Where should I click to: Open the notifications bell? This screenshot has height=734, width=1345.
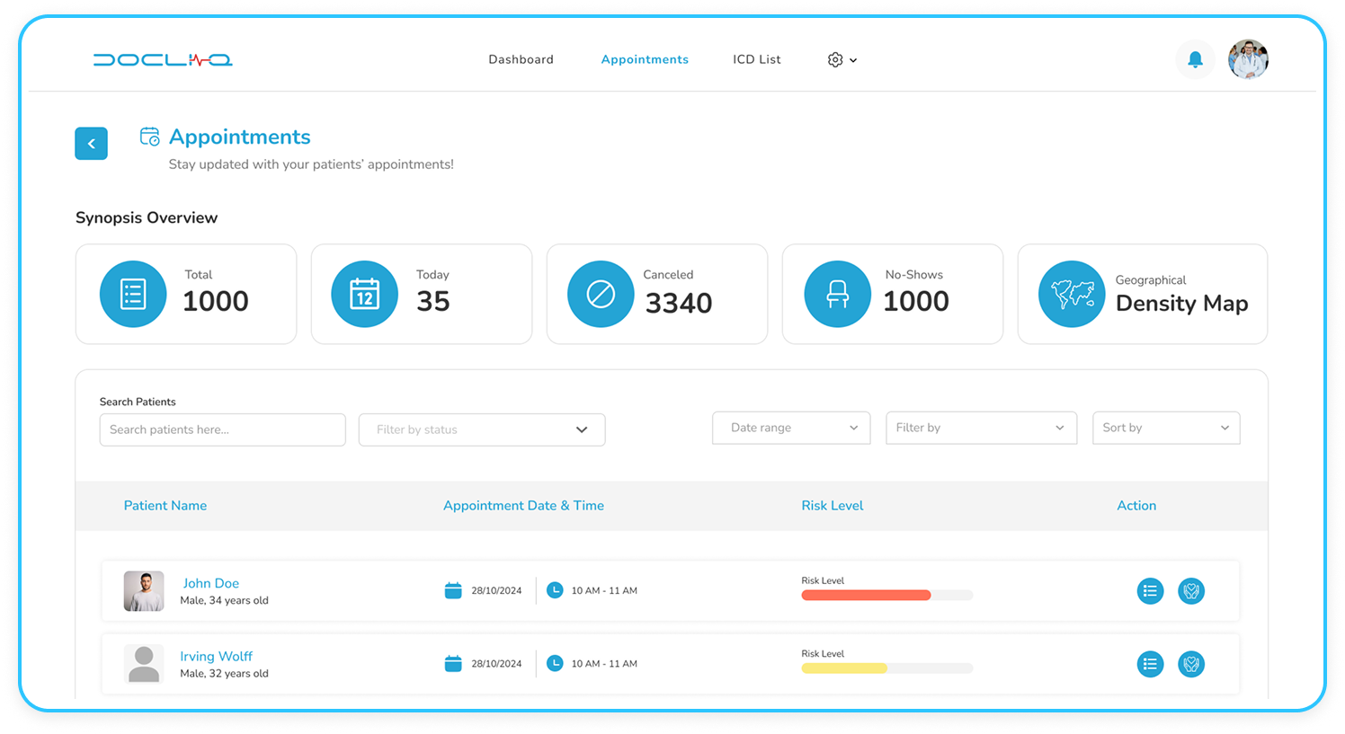pos(1195,58)
